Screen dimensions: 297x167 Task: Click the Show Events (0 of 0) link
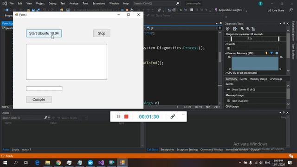click(243, 90)
